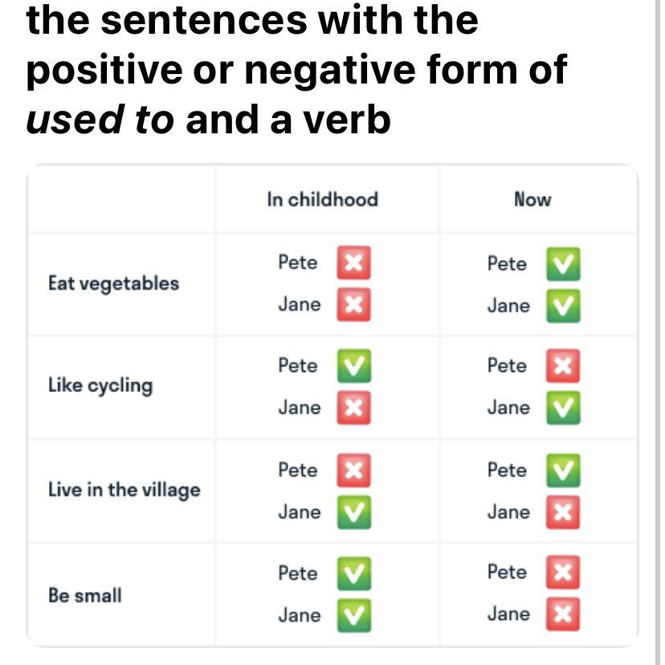Click Jane's green check for Like cycling now
Viewport: 665px width, 665px height.
point(563,407)
